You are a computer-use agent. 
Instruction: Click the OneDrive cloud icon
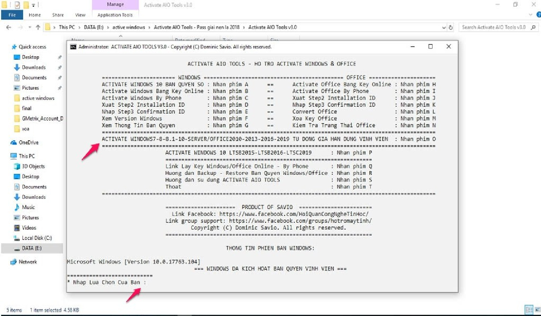14,143
